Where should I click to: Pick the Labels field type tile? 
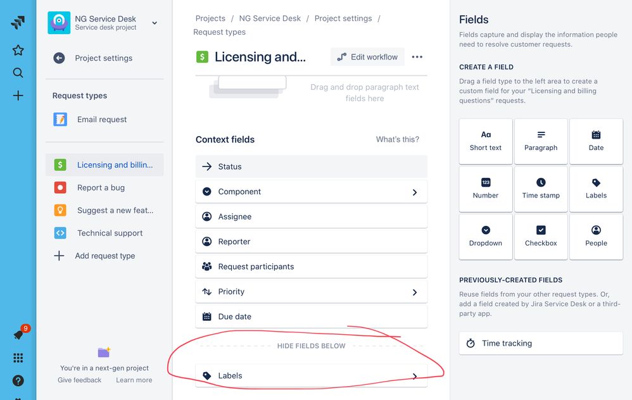tap(596, 189)
